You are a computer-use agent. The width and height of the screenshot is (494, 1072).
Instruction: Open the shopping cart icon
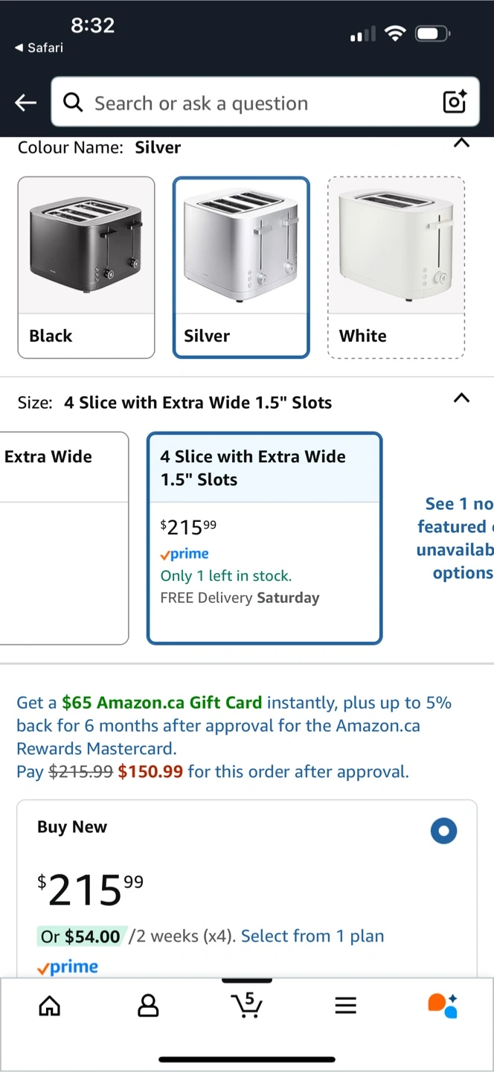point(247,1005)
